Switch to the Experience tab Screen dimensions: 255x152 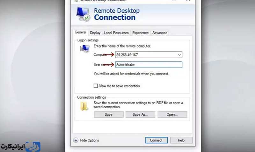140,33
